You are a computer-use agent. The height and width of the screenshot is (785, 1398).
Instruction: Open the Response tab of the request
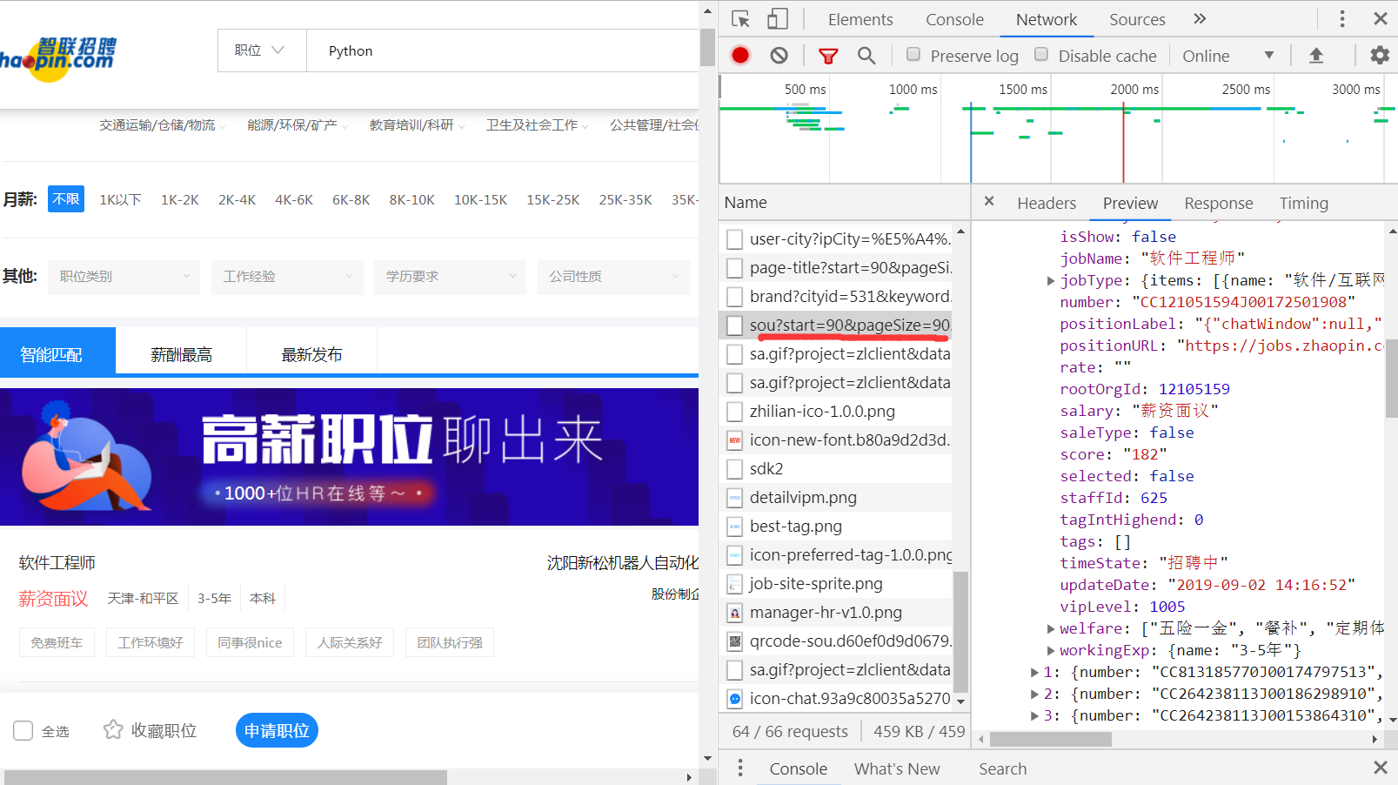coord(1219,203)
